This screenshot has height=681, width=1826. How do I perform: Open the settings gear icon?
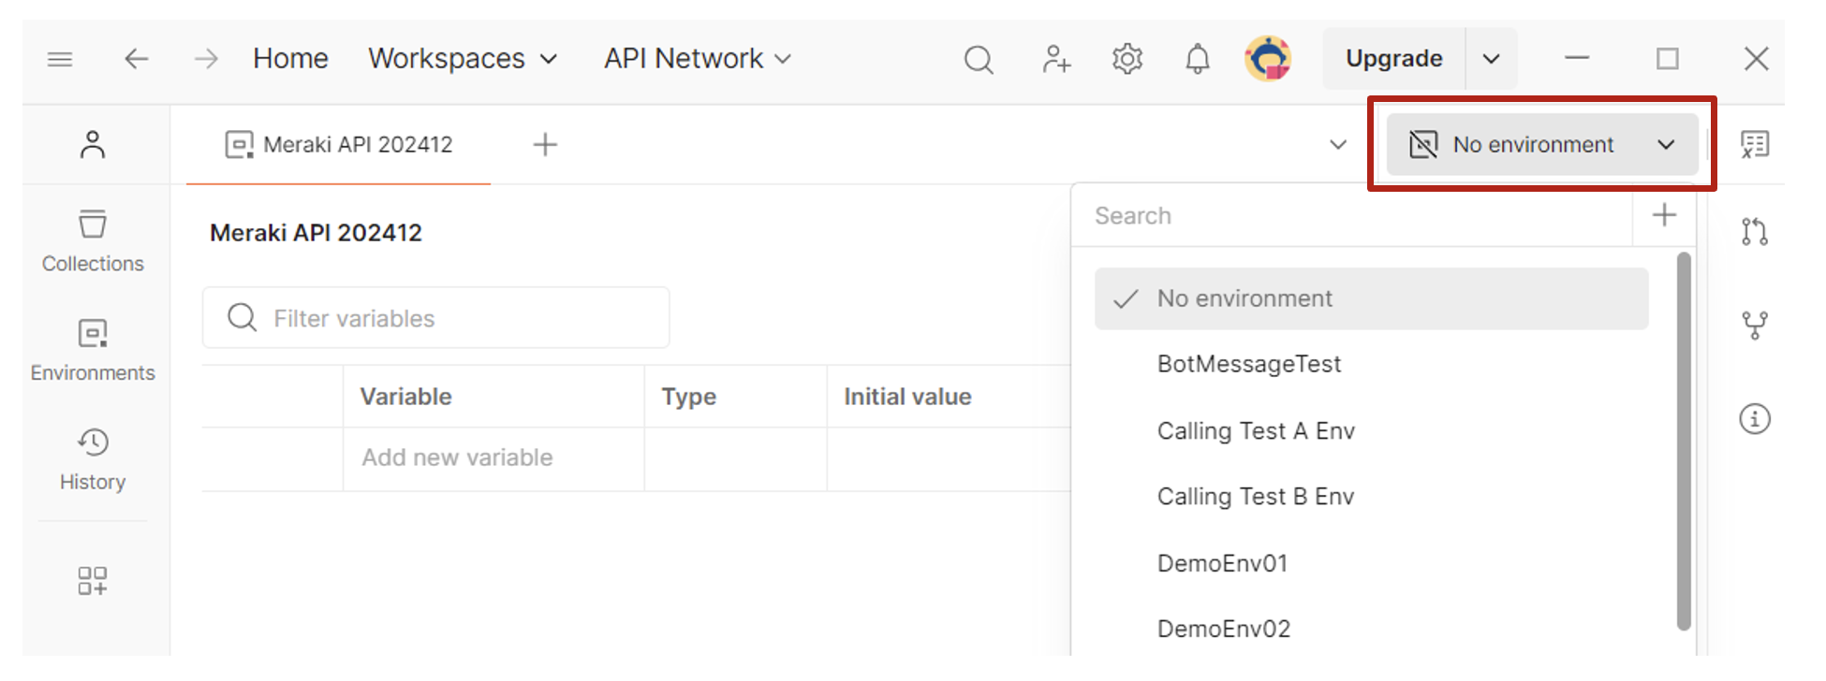[1127, 59]
